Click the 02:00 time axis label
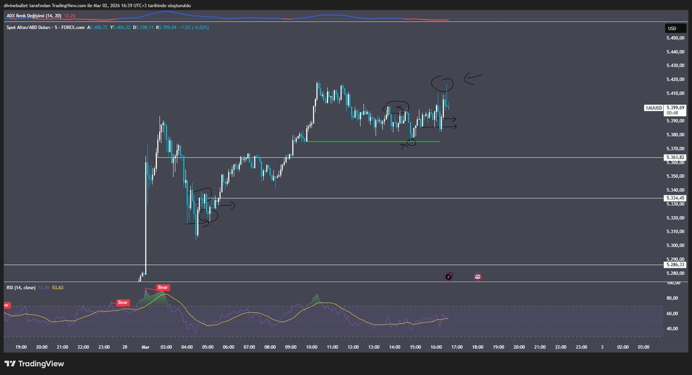Image resolution: width=692 pixels, height=375 pixels. [x=623, y=347]
